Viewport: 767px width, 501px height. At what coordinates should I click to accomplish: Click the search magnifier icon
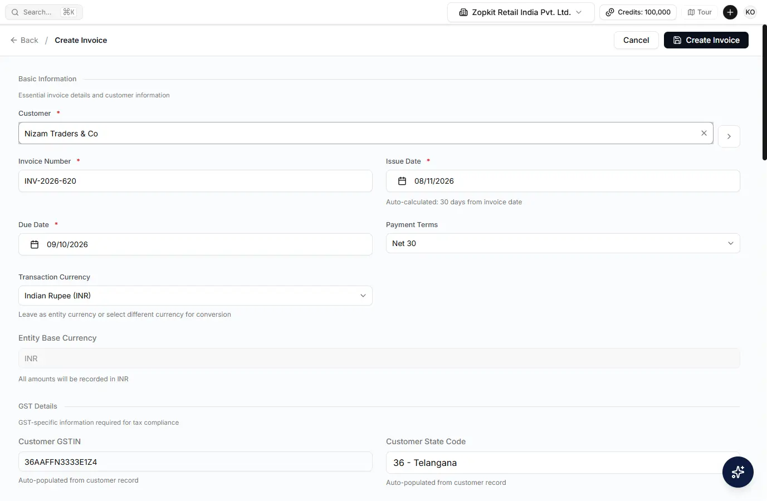pyautogui.click(x=15, y=12)
